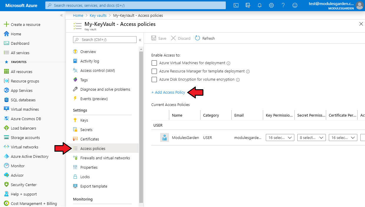Click the Virtual machines icon

pyautogui.click(x=6, y=109)
